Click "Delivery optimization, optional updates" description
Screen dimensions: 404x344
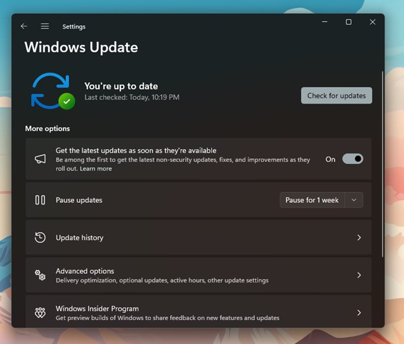[x=162, y=281]
